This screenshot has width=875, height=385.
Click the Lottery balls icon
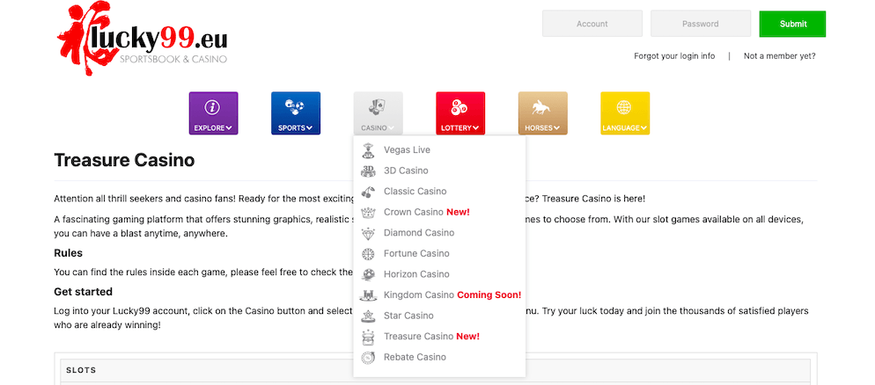[460, 107]
